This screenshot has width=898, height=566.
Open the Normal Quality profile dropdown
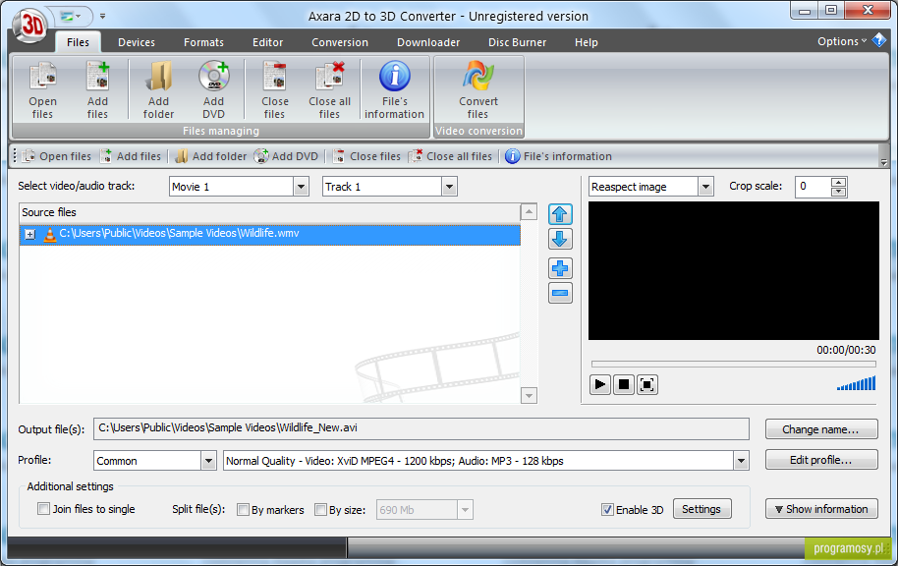[x=742, y=461]
